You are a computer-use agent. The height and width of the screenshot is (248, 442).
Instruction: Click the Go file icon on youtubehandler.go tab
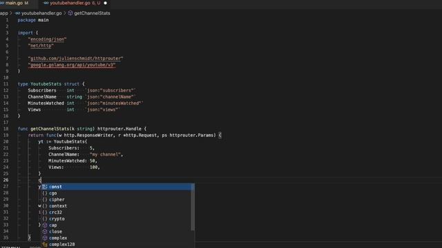point(46,3)
